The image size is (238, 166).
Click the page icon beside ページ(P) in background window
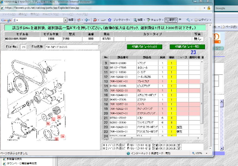coord(223,27)
